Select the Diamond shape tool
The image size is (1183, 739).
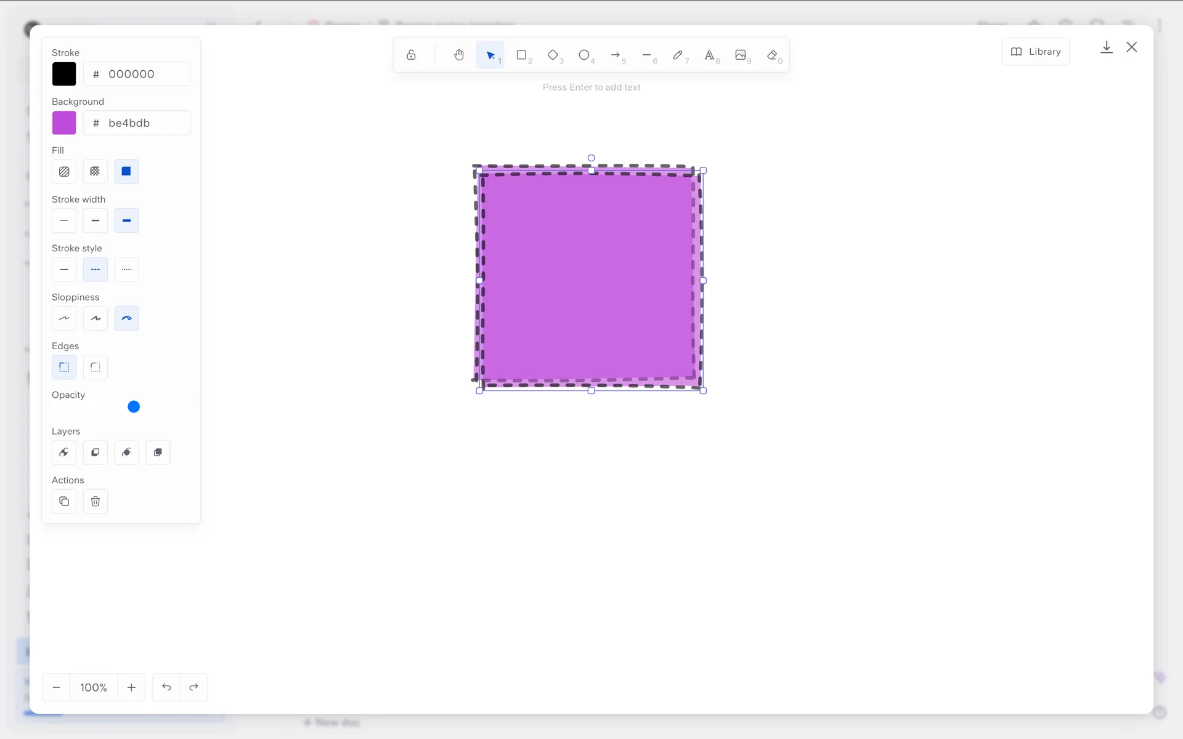(553, 55)
